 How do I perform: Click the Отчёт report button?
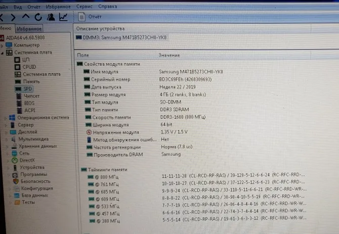pyautogui.click(x=90, y=17)
